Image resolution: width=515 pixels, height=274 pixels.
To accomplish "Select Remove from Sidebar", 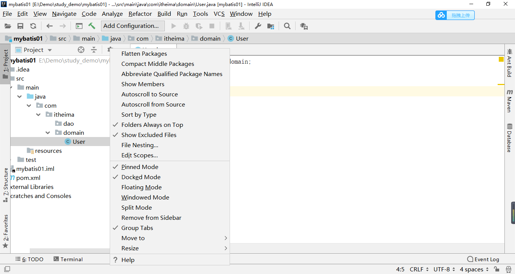I will pos(170,218).
